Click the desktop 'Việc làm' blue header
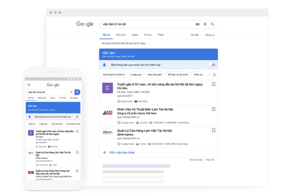This screenshot has width=297, height=194. point(158,54)
